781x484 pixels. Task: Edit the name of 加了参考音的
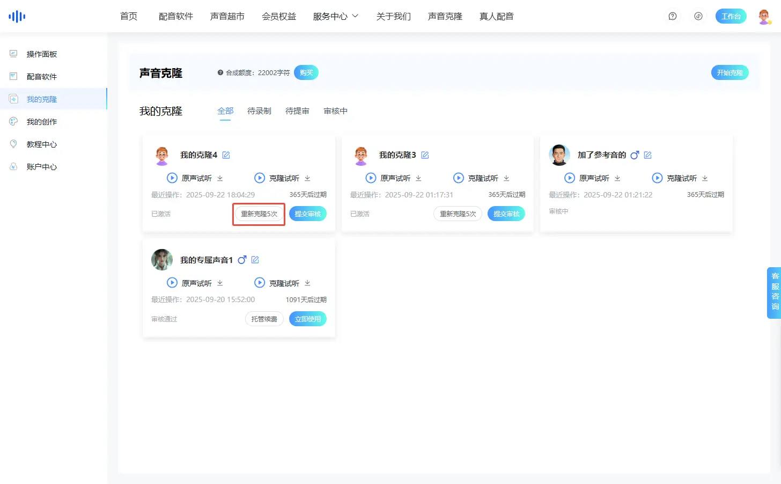pos(647,155)
